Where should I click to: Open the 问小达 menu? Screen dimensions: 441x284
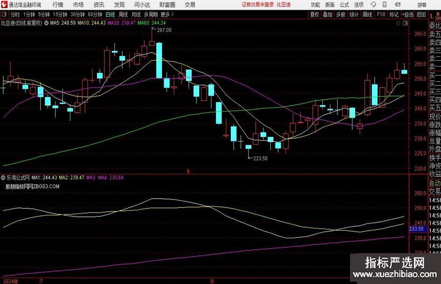(x=142, y=5)
